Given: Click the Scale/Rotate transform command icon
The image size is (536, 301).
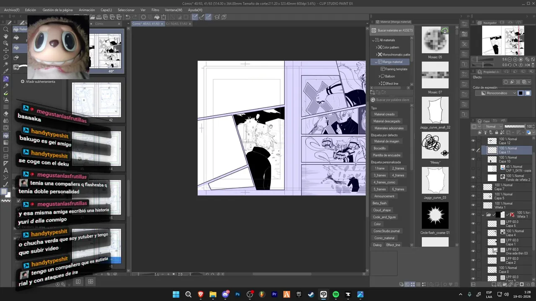Looking at the screenshot, I should click(x=164, y=17).
